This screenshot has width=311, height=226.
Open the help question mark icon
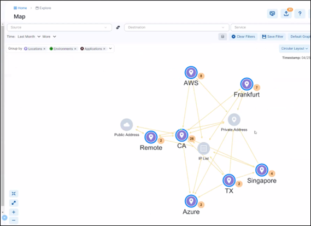(300, 14)
